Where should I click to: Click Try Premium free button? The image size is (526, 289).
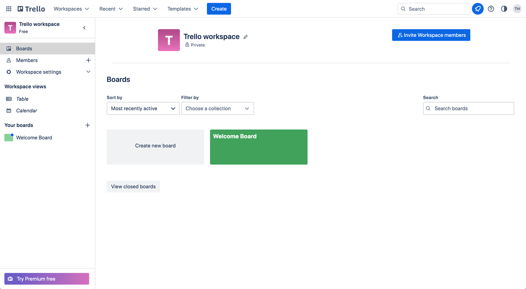(47, 279)
